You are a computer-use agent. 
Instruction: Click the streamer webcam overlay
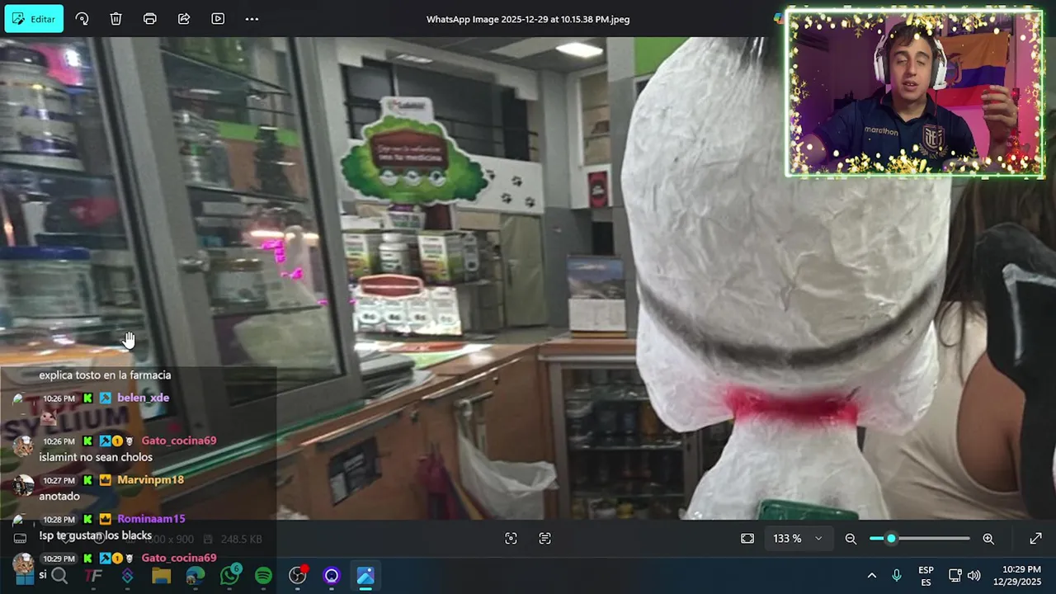click(x=915, y=93)
